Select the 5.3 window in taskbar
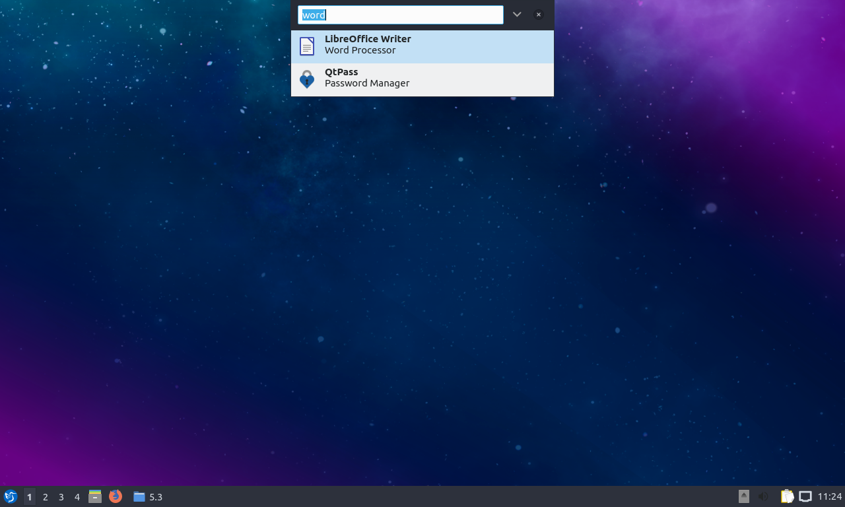The image size is (845, 507). pyautogui.click(x=148, y=497)
